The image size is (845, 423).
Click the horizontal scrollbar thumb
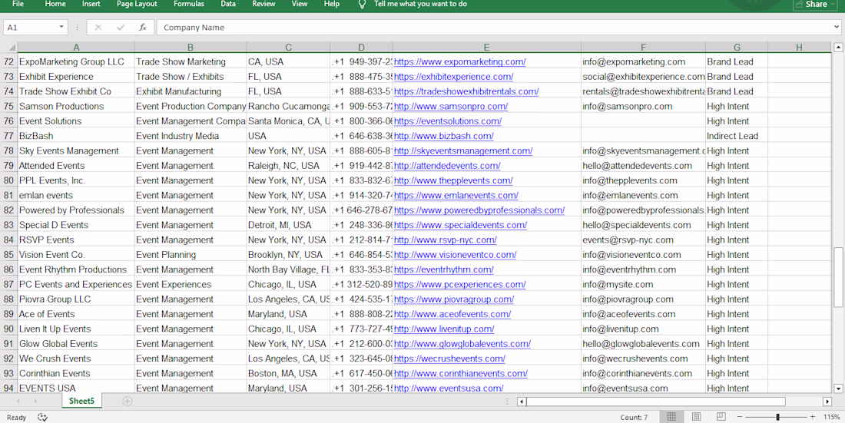(656, 402)
